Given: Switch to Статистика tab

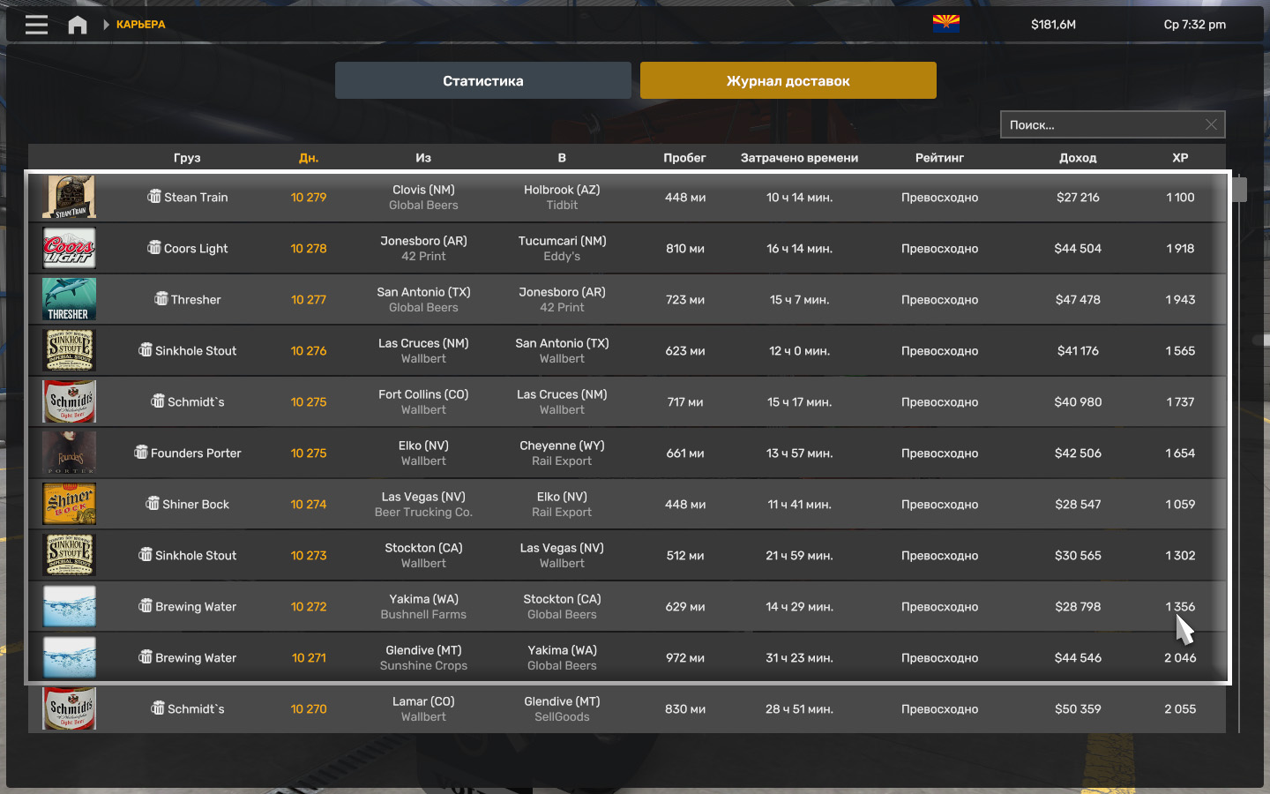Looking at the screenshot, I should [483, 80].
